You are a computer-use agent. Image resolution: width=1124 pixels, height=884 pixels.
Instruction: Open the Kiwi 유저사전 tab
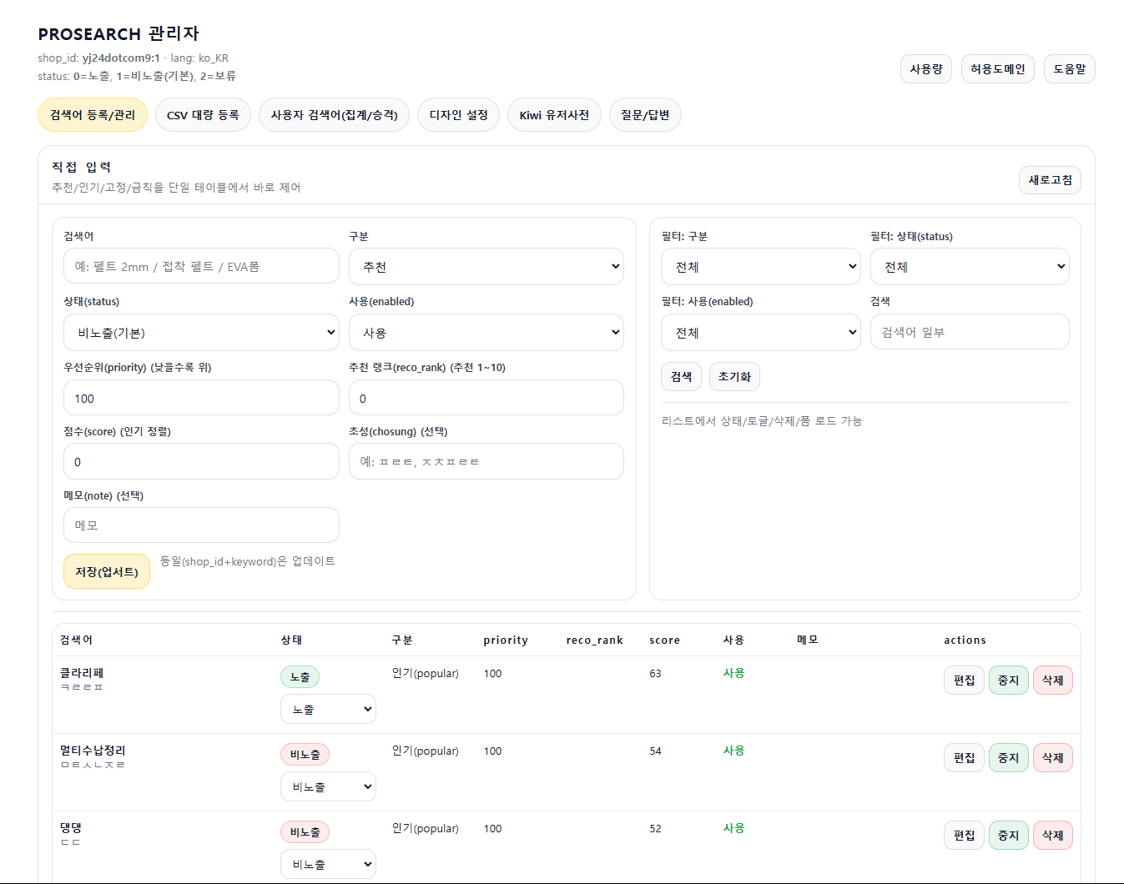[554, 114]
